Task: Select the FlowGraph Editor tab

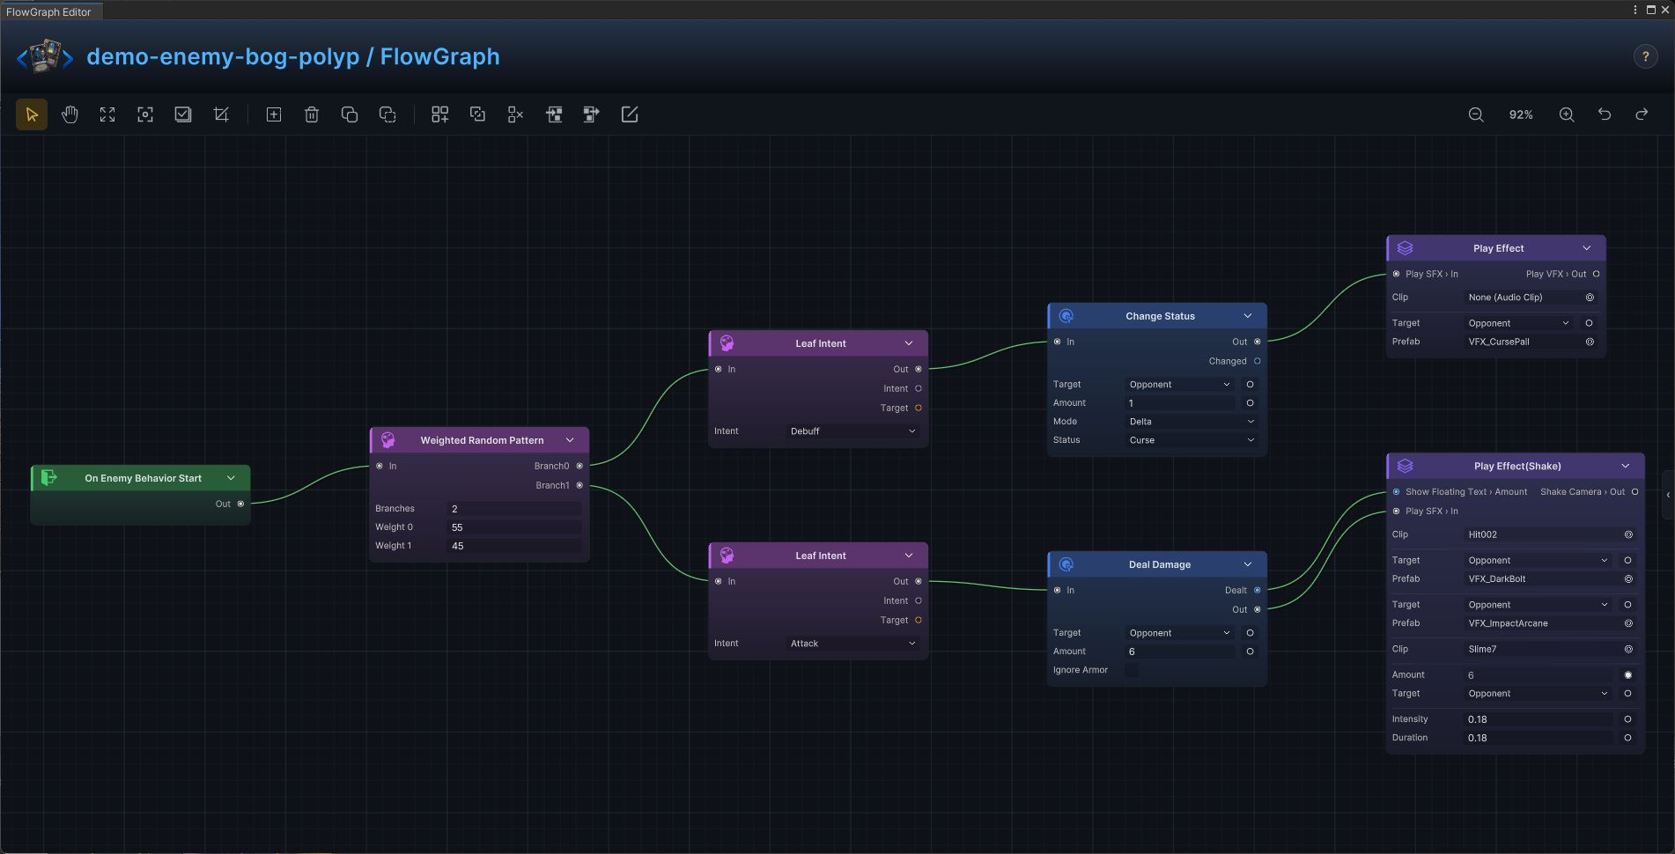Action: (x=49, y=11)
